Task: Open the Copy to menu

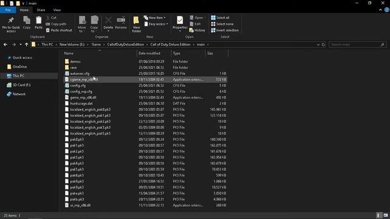Action: click(x=94, y=24)
